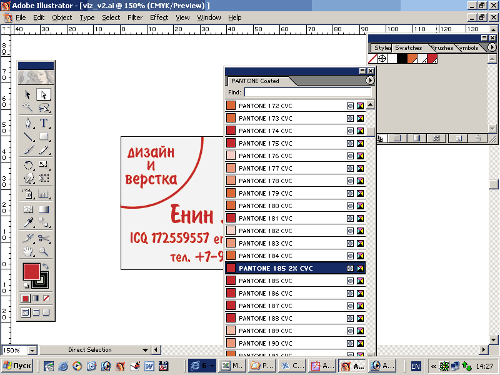Select the Warp tool
The height and width of the screenshot is (375, 500).
(27, 178)
